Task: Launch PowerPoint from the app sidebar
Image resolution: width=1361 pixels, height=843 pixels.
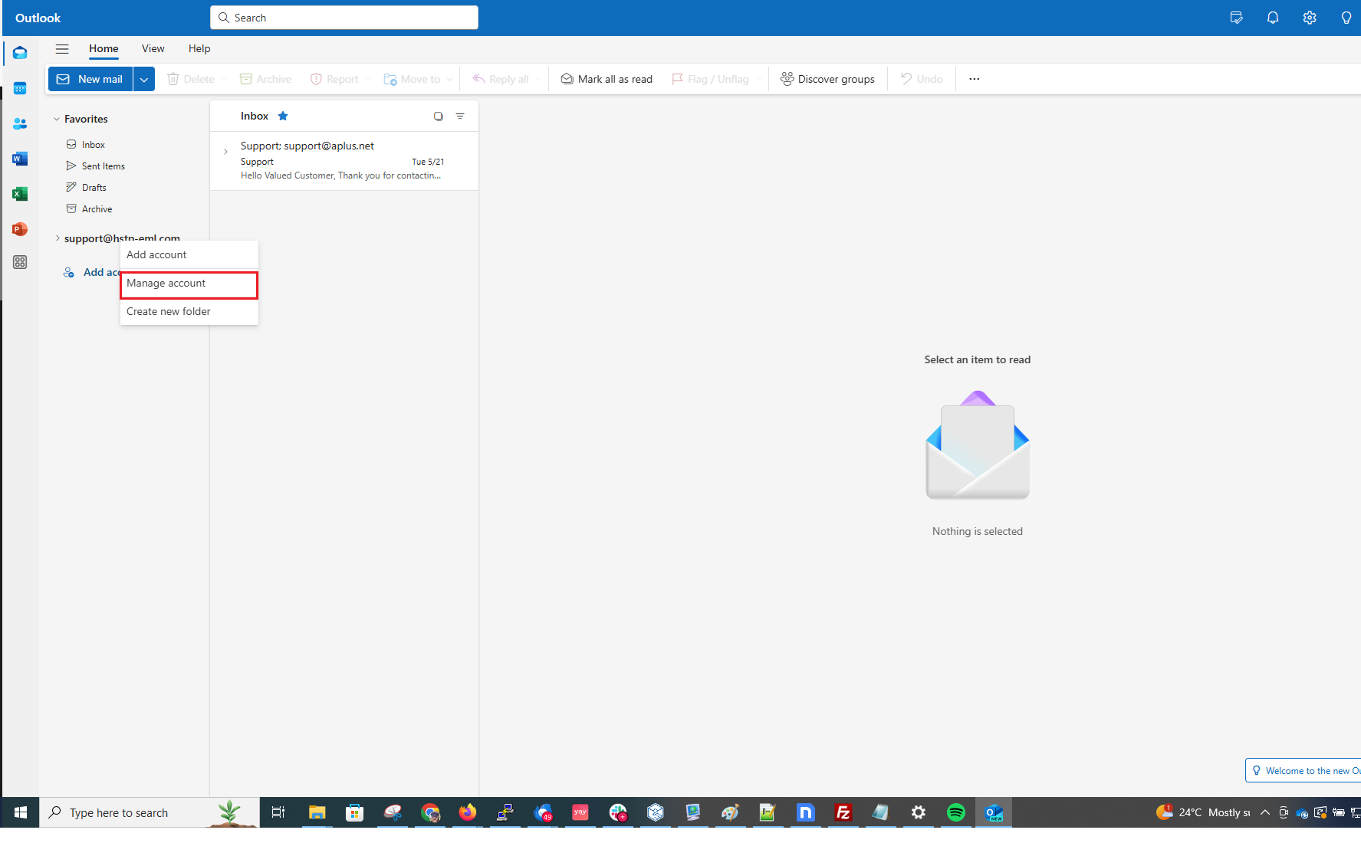Action: point(20,229)
